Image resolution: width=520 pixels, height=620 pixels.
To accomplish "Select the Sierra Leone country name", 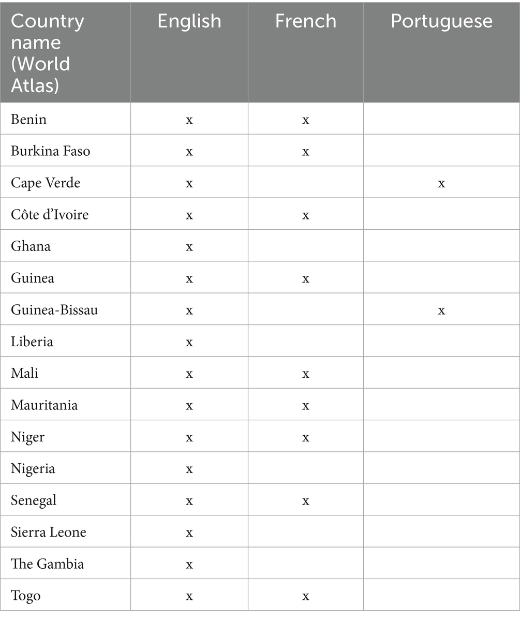I will click(49, 532).
